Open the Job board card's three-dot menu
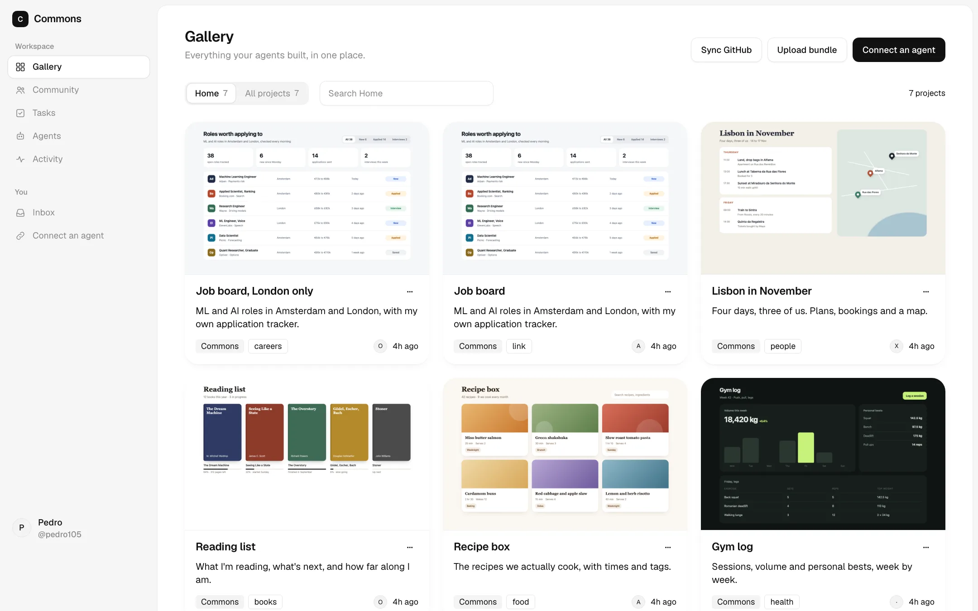Screen dimensions: 978x611 click(x=668, y=291)
